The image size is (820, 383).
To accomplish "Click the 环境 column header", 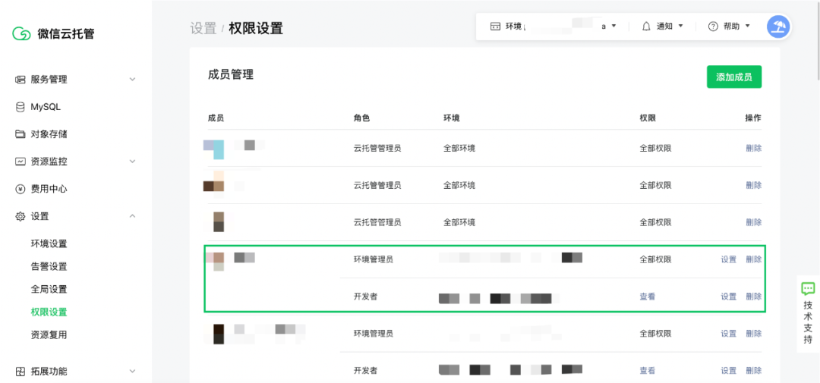I will click(x=451, y=118).
